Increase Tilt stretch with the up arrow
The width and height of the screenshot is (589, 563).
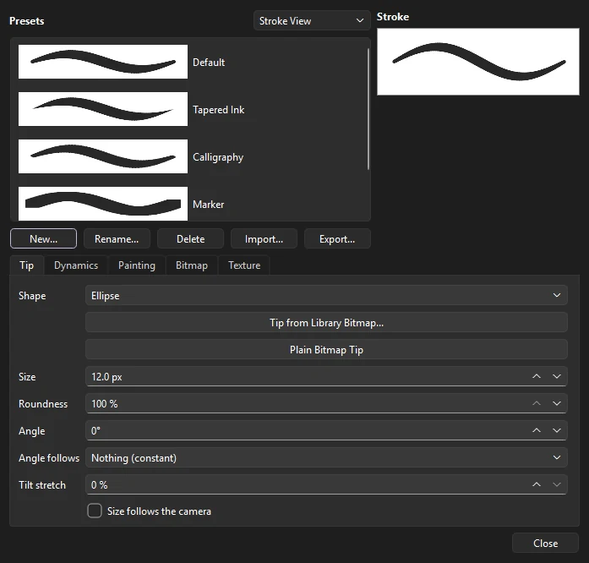(x=537, y=484)
